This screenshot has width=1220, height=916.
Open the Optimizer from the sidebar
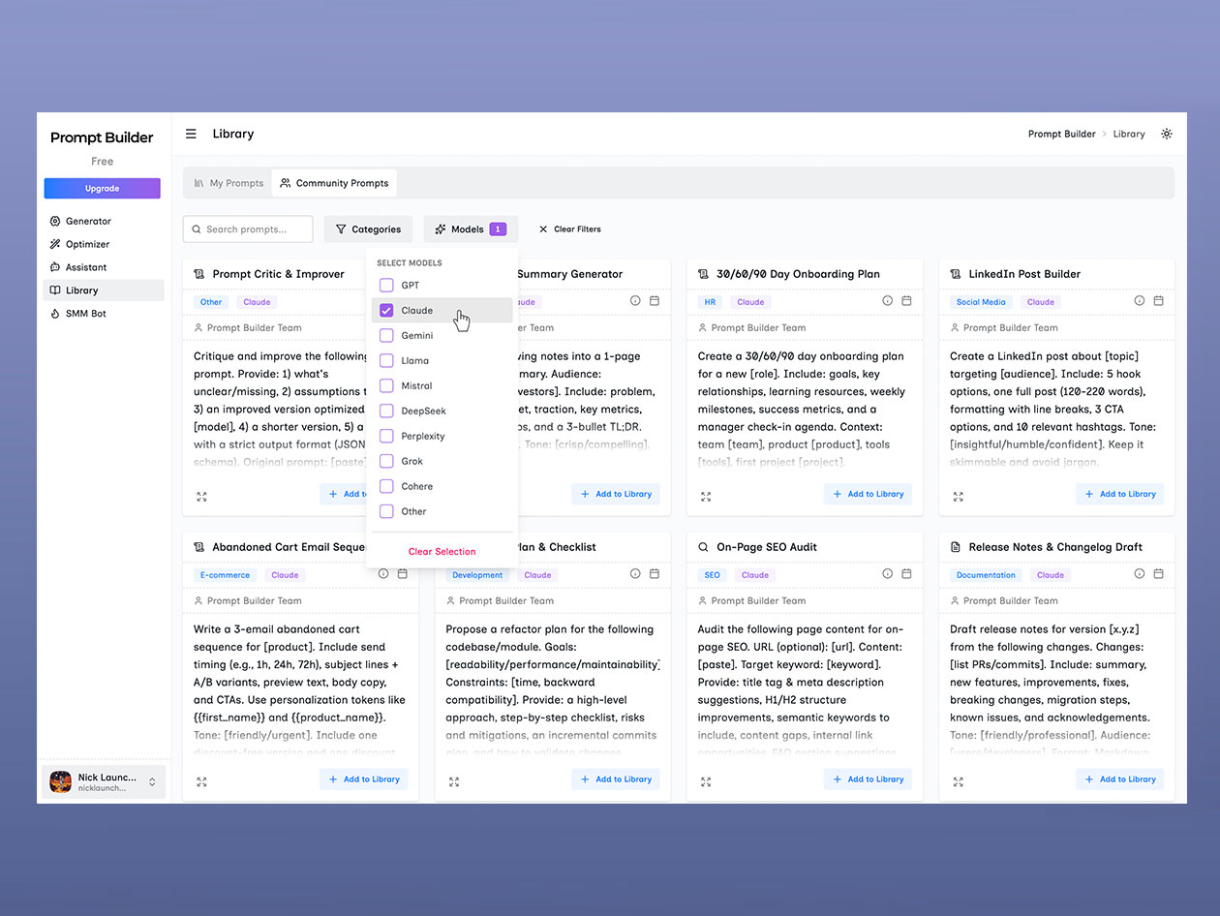[x=86, y=244]
